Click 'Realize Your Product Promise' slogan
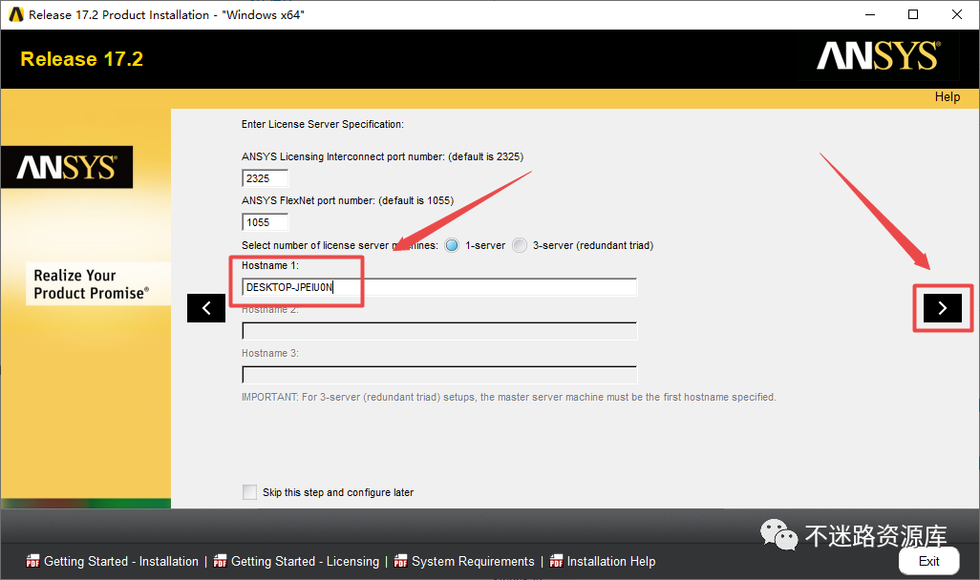This screenshot has width=980, height=580. pyautogui.click(x=92, y=284)
